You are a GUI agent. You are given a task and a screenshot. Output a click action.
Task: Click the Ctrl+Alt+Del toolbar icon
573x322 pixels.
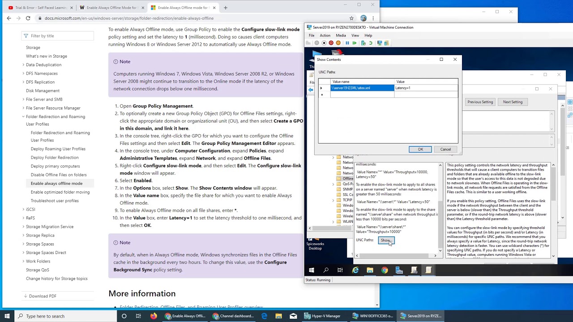(x=308, y=43)
